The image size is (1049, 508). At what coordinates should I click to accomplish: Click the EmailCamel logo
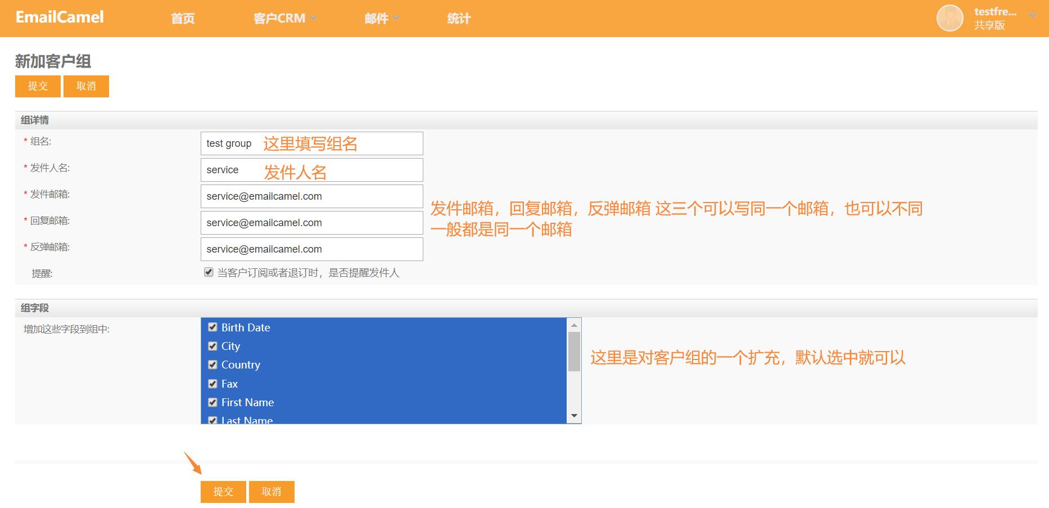click(x=60, y=17)
